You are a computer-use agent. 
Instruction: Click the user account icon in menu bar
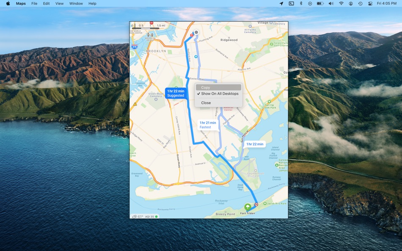point(351,3)
